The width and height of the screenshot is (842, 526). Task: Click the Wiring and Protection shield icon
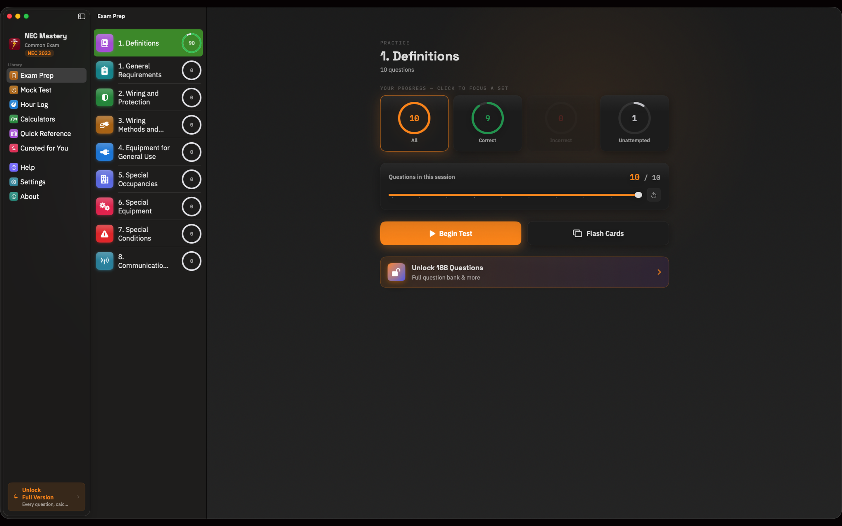point(104,97)
